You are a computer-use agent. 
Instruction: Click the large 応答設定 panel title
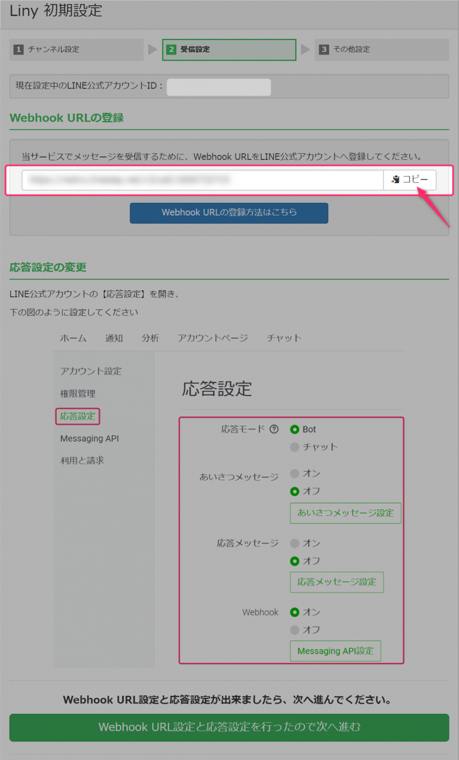(x=217, y=388)
